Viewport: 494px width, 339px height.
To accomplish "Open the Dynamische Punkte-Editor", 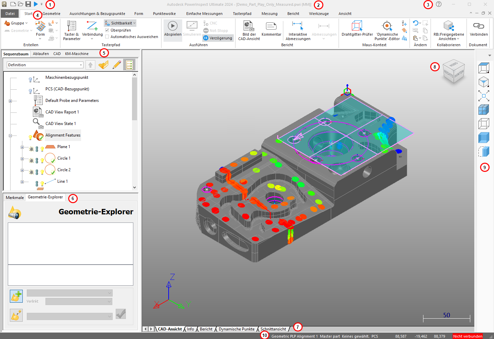I will click(x=387, y=31).
